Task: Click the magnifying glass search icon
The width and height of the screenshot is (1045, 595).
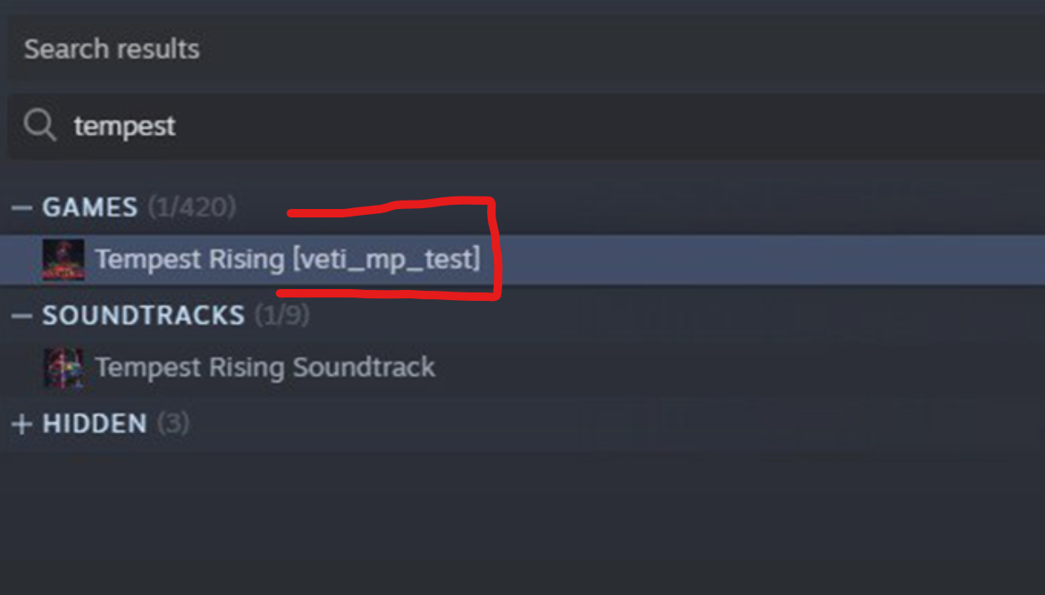Action: pos(39,126)
